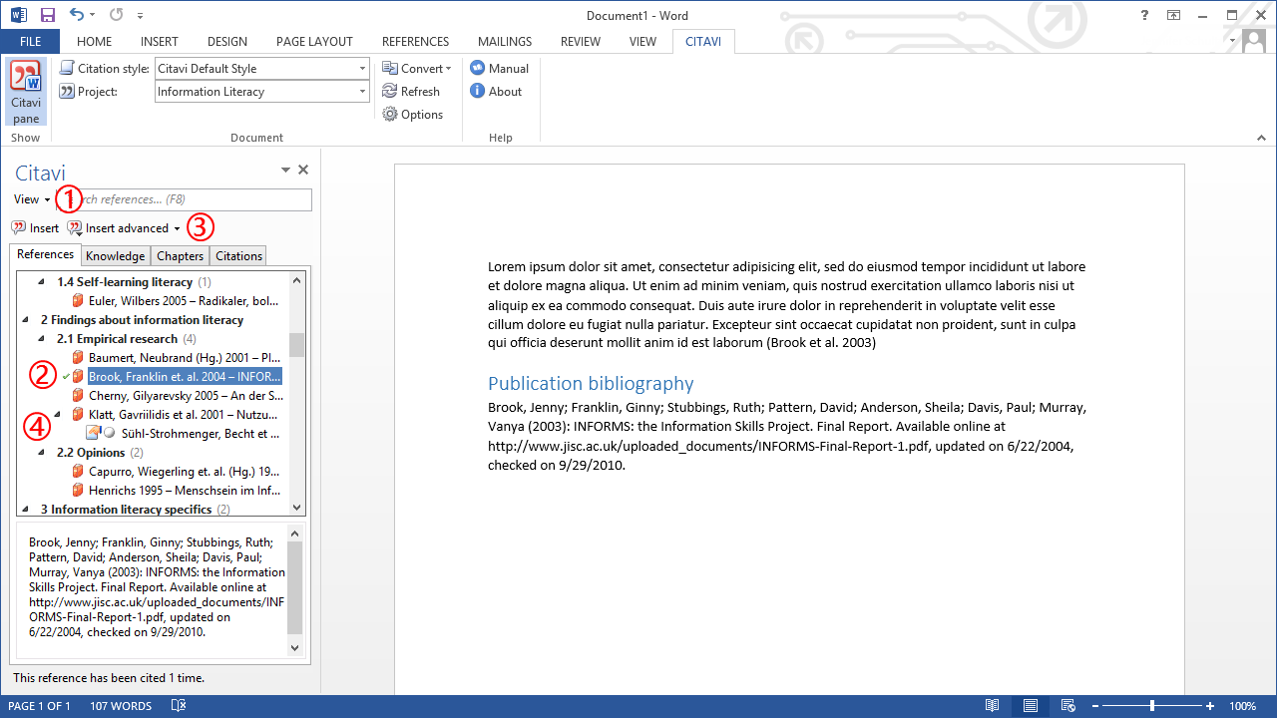Click the zoom slider handle

pos(1152,706)
